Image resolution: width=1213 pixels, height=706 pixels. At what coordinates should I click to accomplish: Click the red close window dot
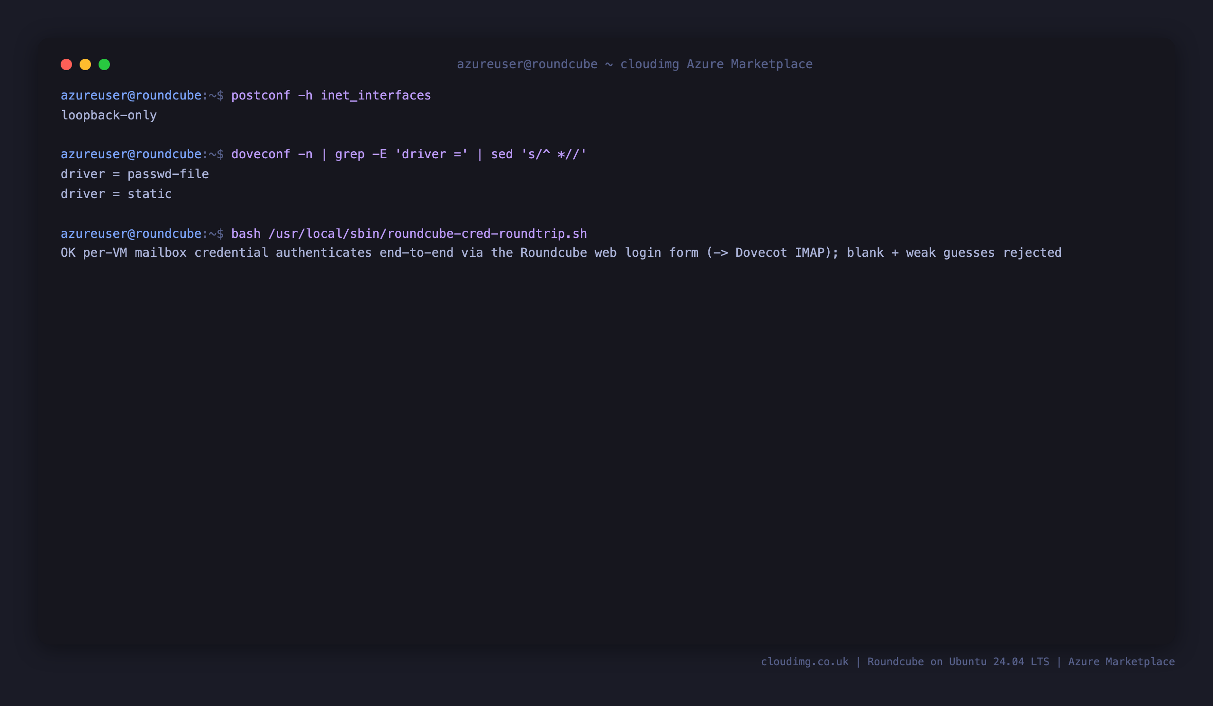(x=66, y=64)
